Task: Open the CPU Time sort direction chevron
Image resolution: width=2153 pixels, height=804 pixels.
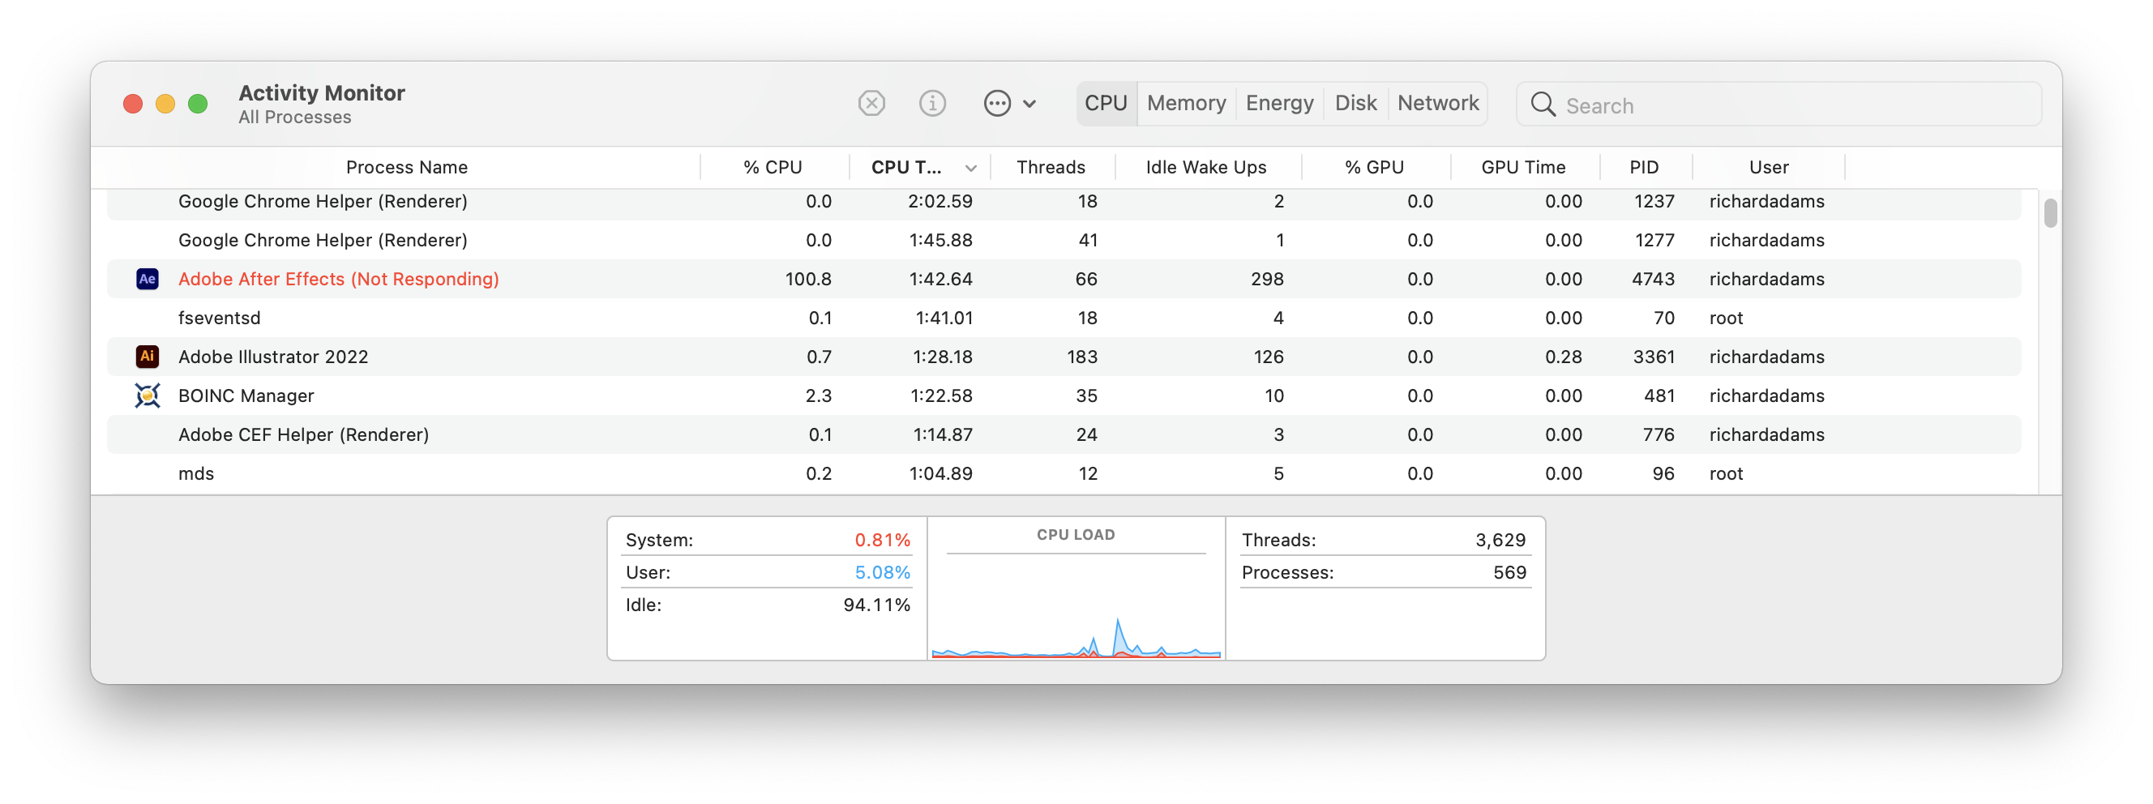Action: (x=969, y=167)
